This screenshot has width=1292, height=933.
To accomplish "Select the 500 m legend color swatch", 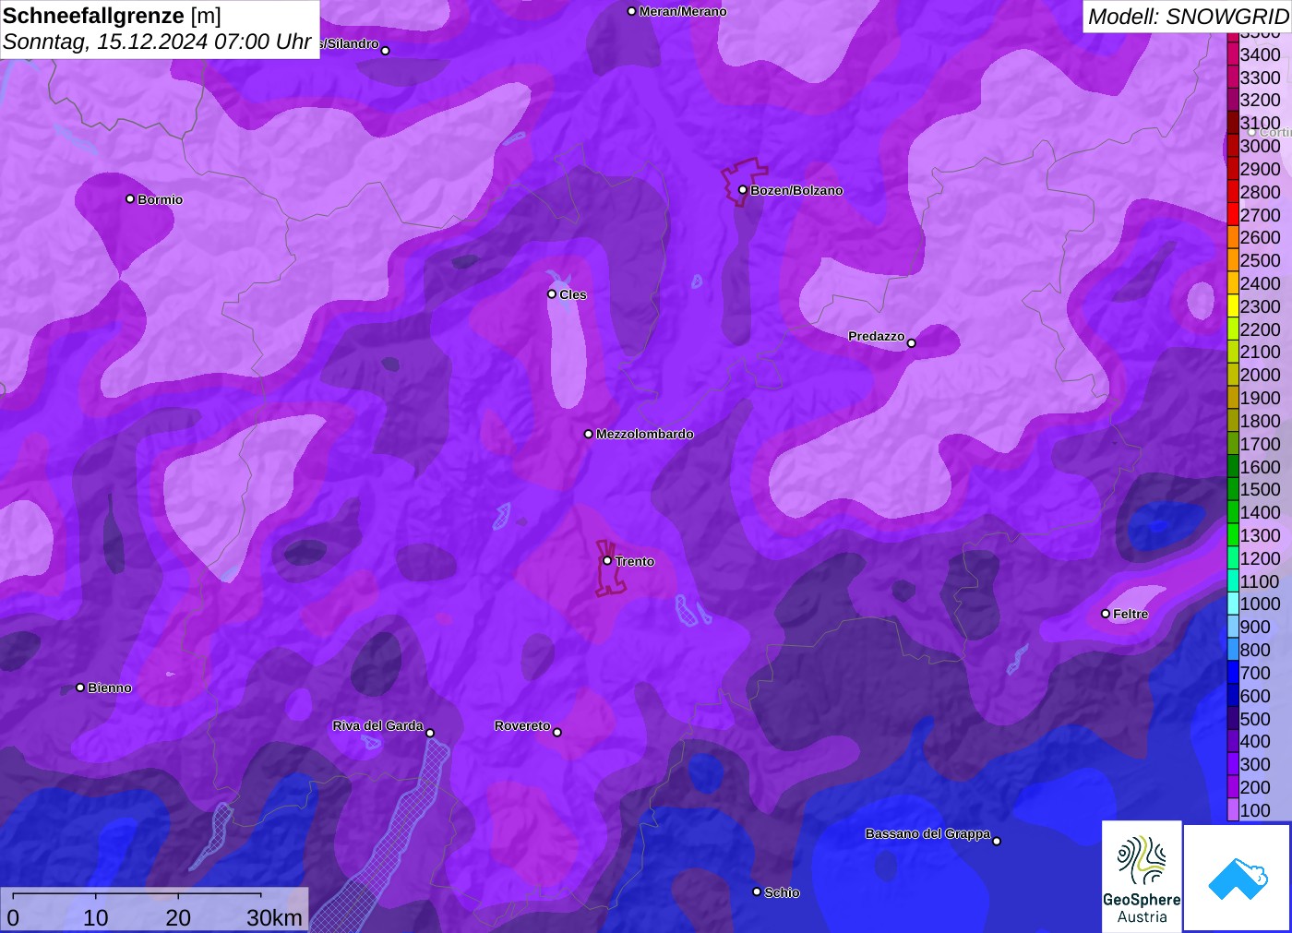I will click(x=1233, y=719).
